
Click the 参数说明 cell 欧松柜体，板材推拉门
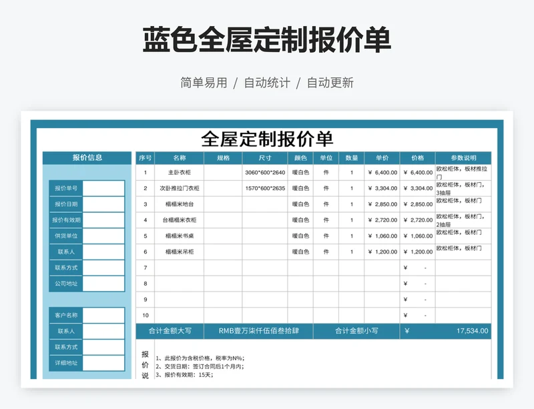[x=463, y=173]
